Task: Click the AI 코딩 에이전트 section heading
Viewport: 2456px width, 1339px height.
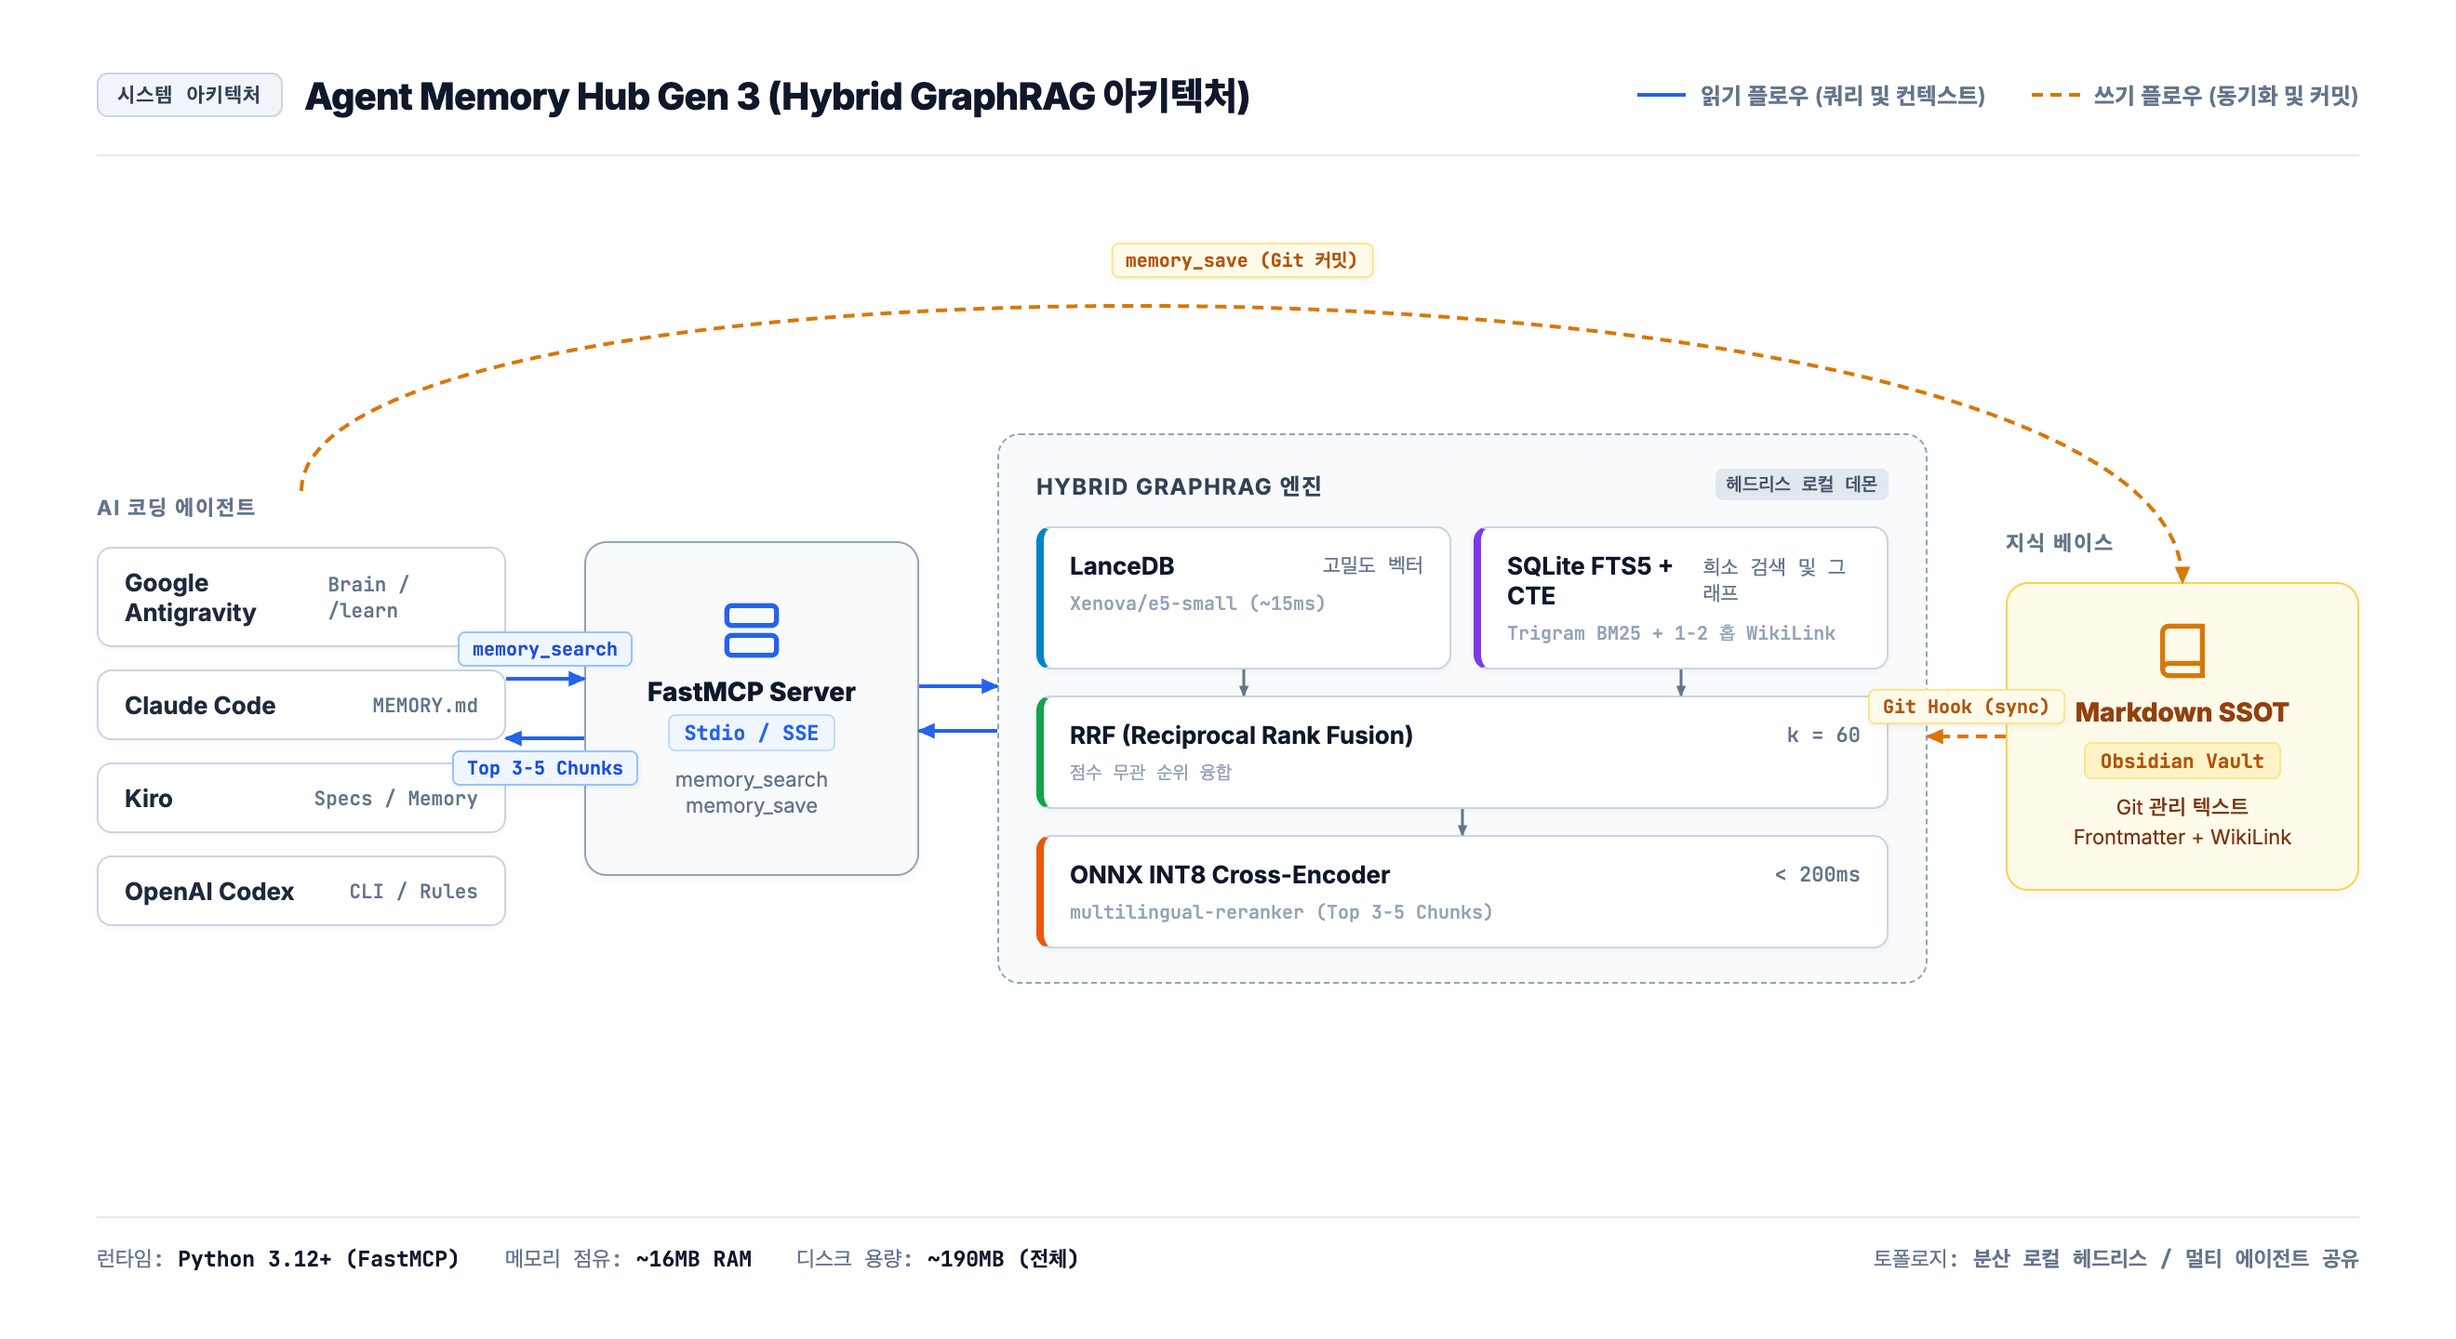Action: pos(176,507)
